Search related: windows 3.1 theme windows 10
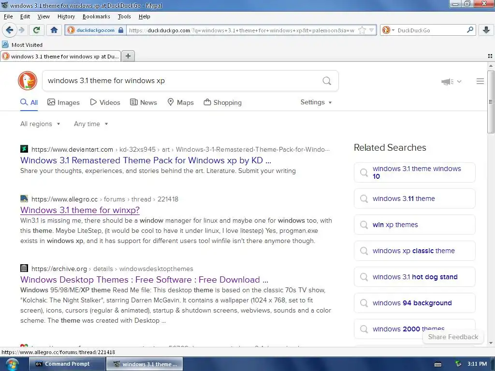Screen dimensions: 495x371 pyautogui.click(x=414, y=172)
